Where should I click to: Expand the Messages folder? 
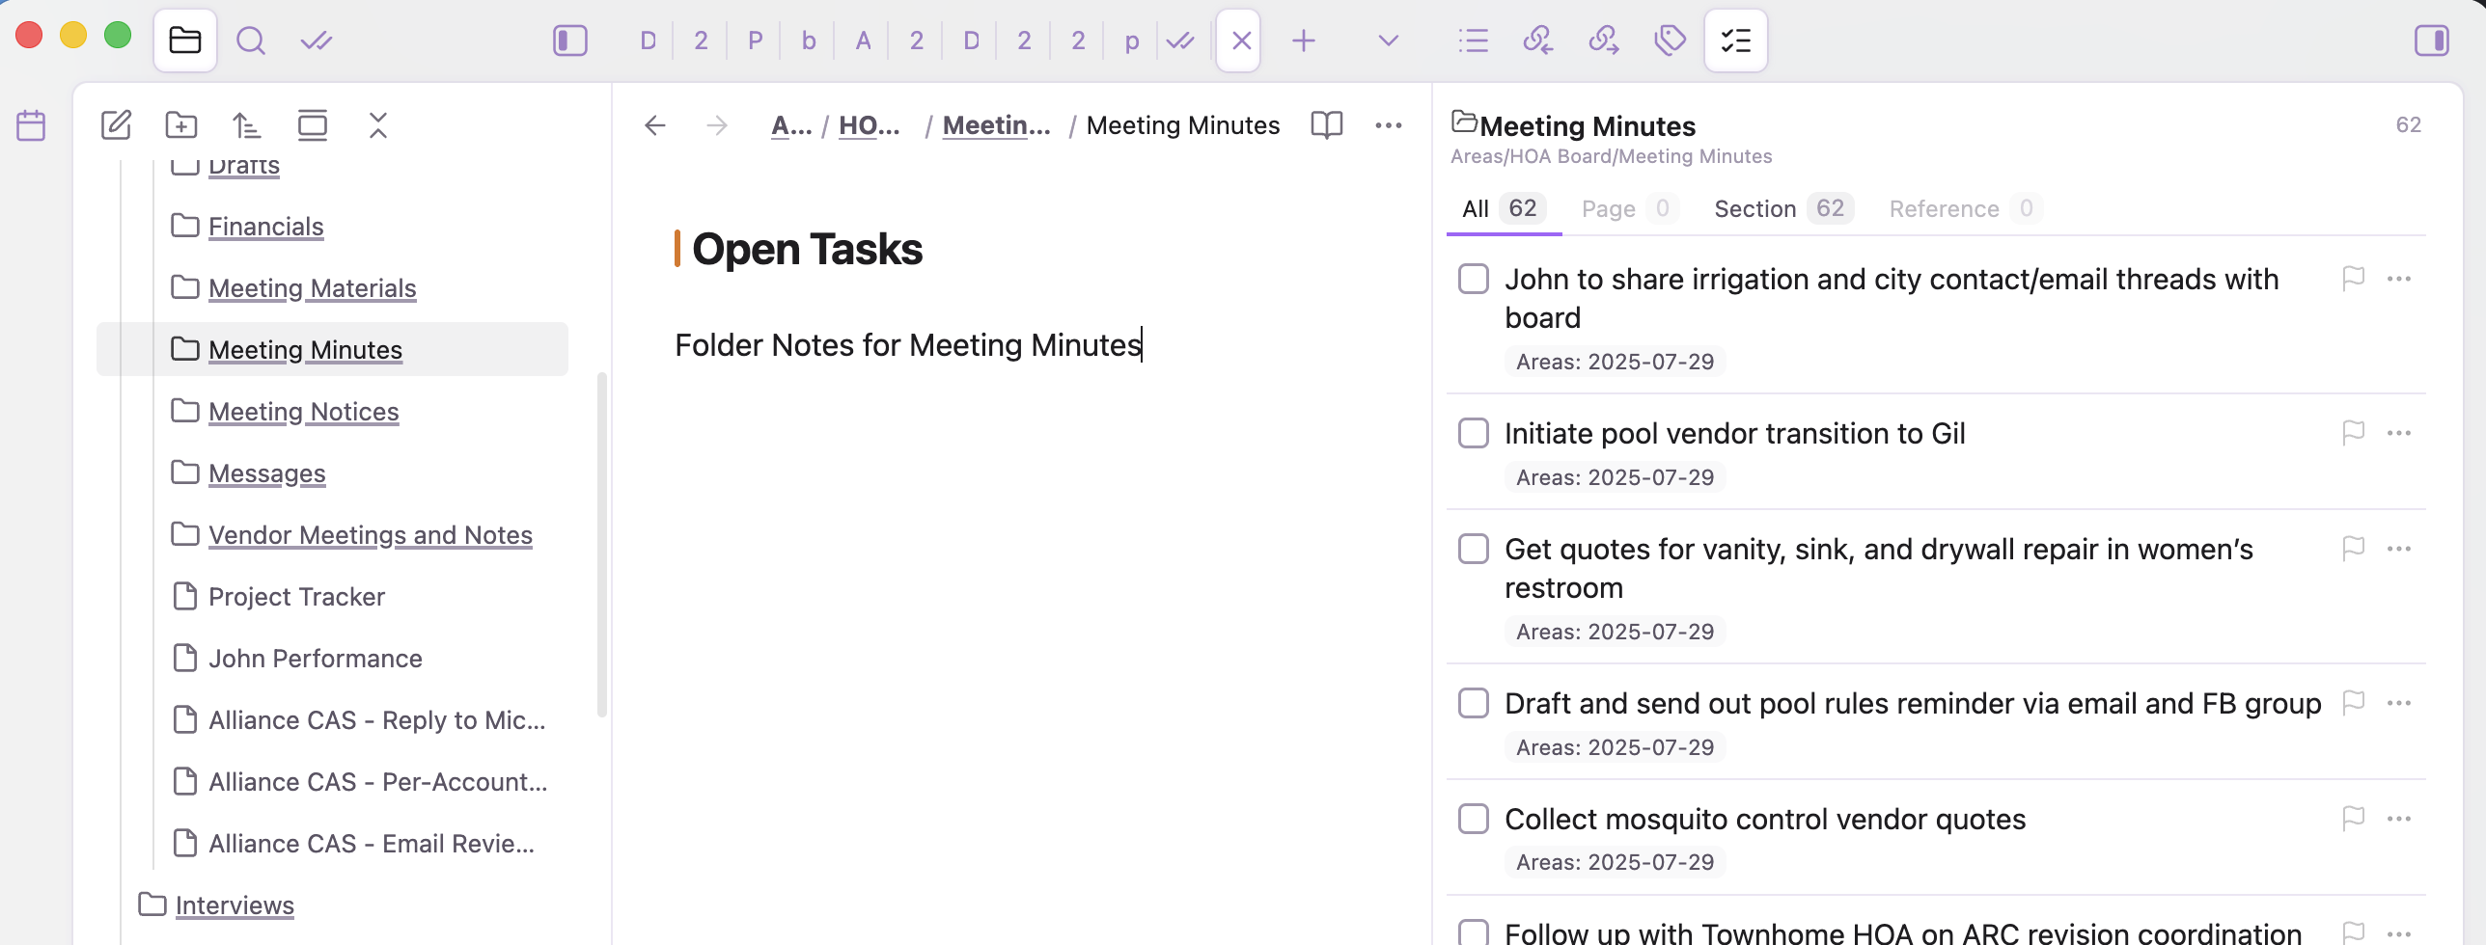267,473
